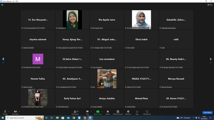Select Anisya Jaladita participant tile
The width and height of the screenshot is (214, 120).
(x=107, y=98)
